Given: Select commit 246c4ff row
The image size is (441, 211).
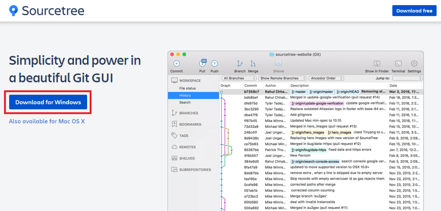Looking at the screenshot, I should click(x=321, y=132).
